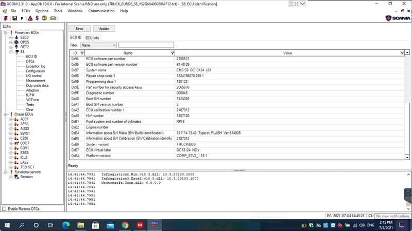
Task: Collapse the Functional servers tree node
Action: pos(5,172)
